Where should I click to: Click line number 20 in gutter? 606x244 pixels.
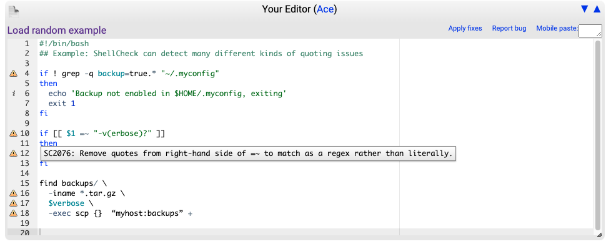25,233
